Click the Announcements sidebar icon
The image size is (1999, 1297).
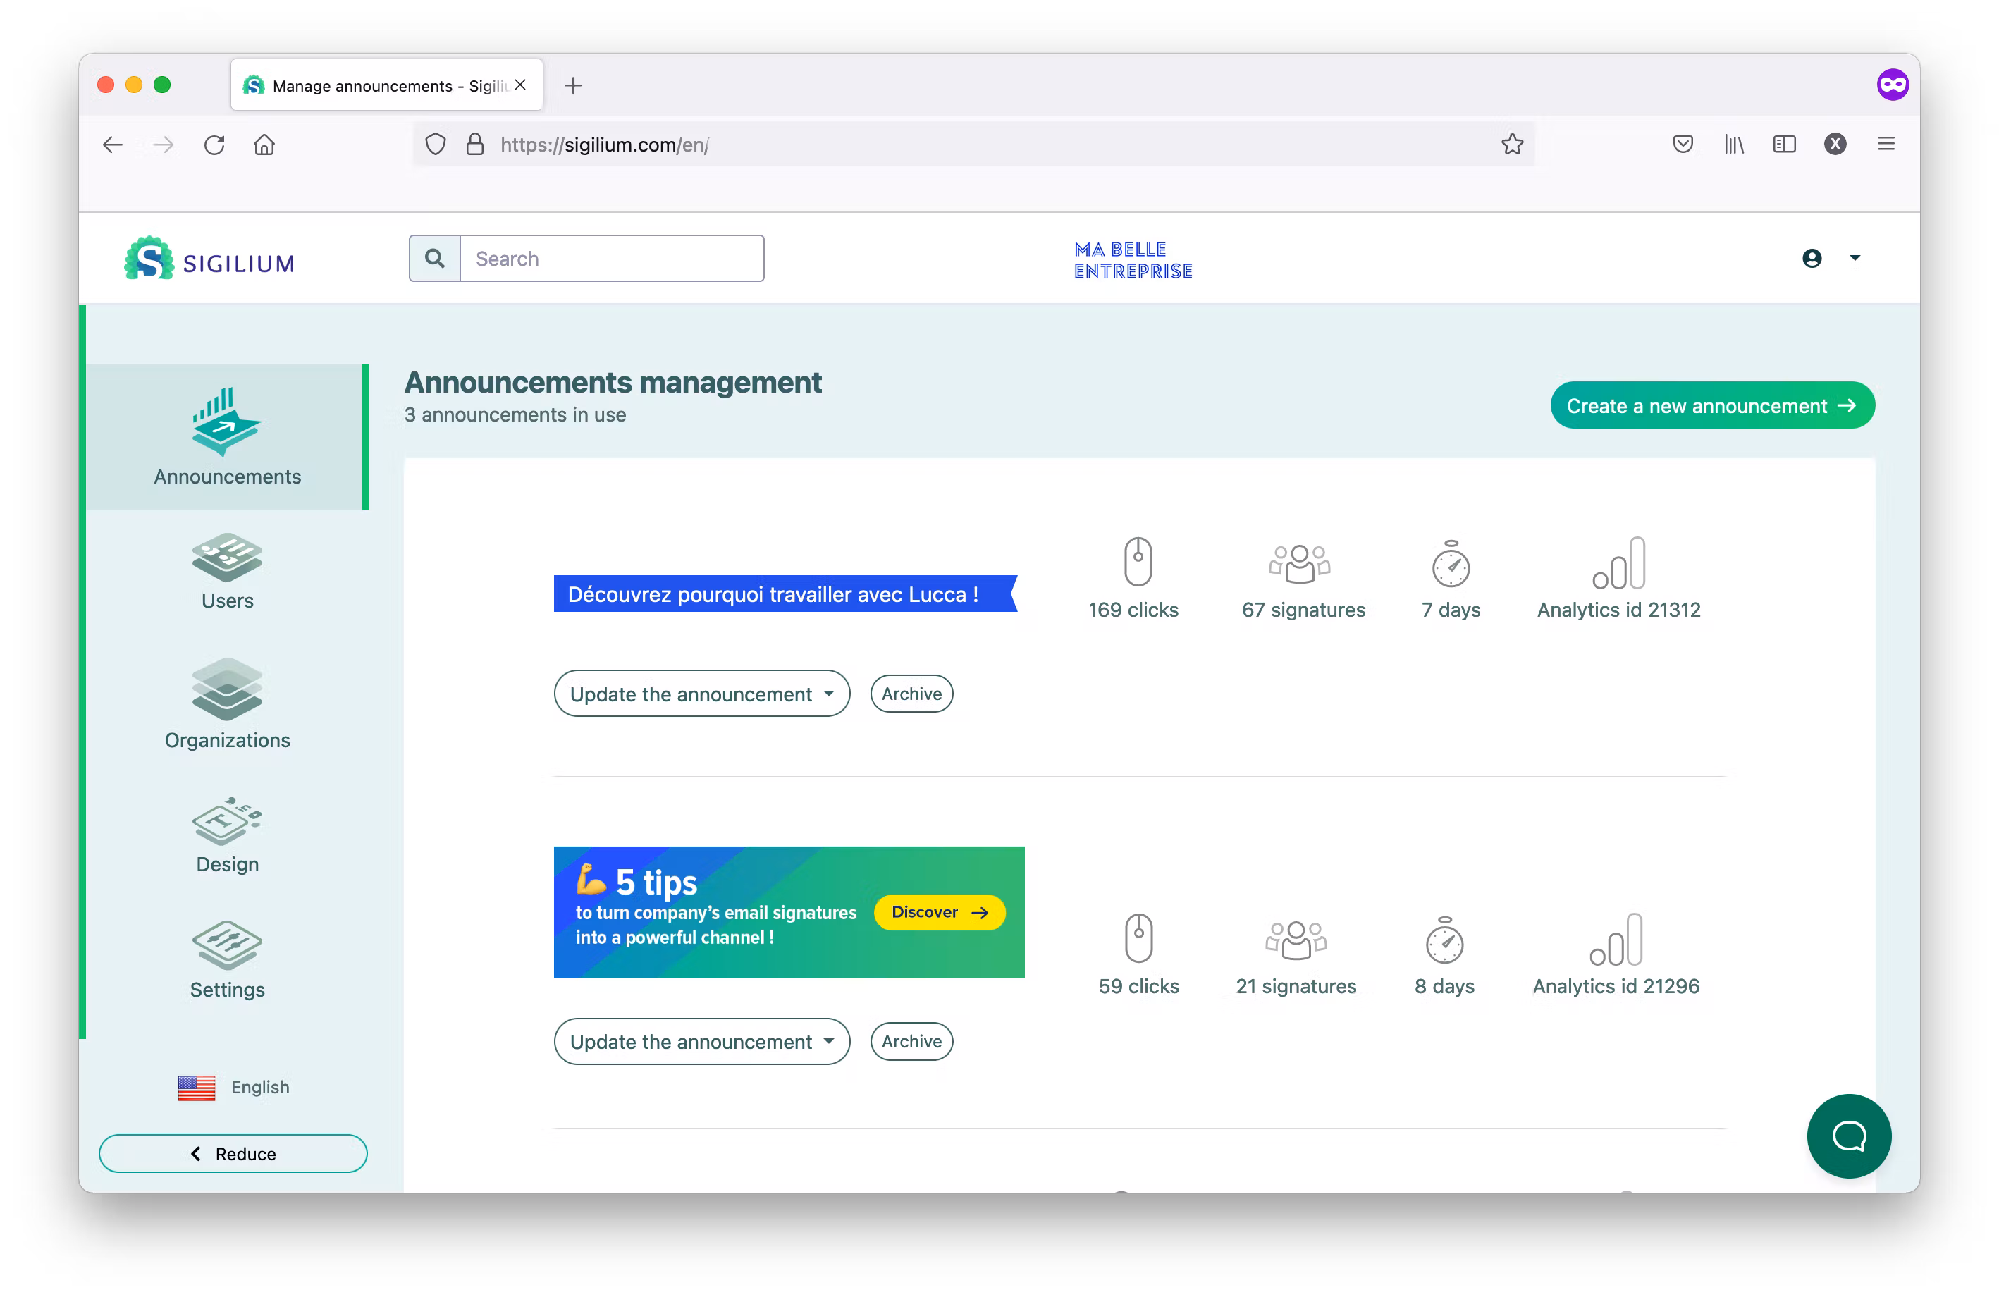tap(226, 422)
